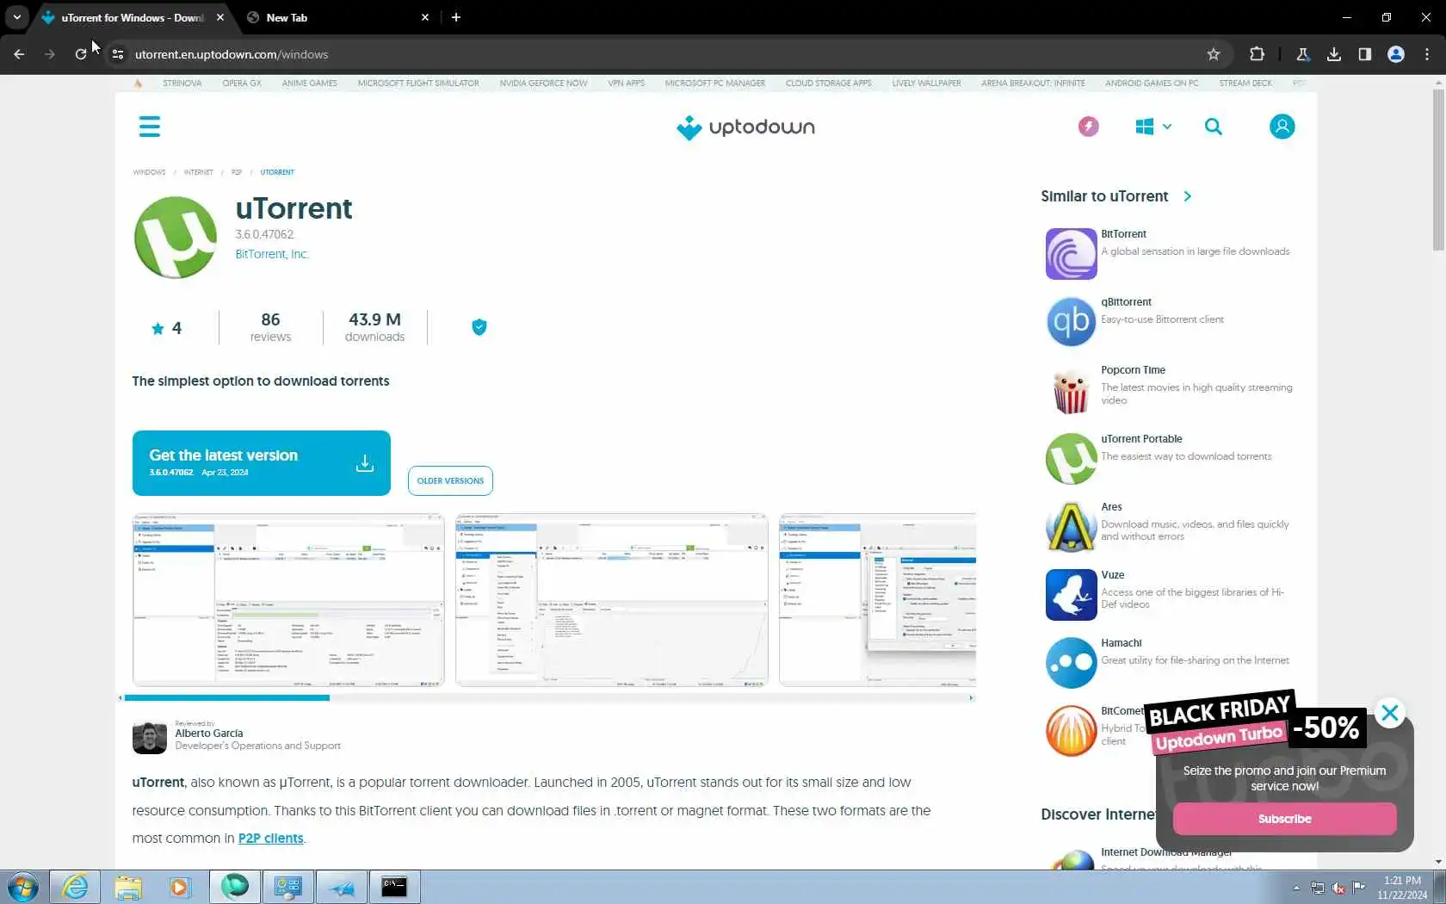Open the site search magnifier icon
This screenshot has height=904, width=1446.
click(1214, 127)
